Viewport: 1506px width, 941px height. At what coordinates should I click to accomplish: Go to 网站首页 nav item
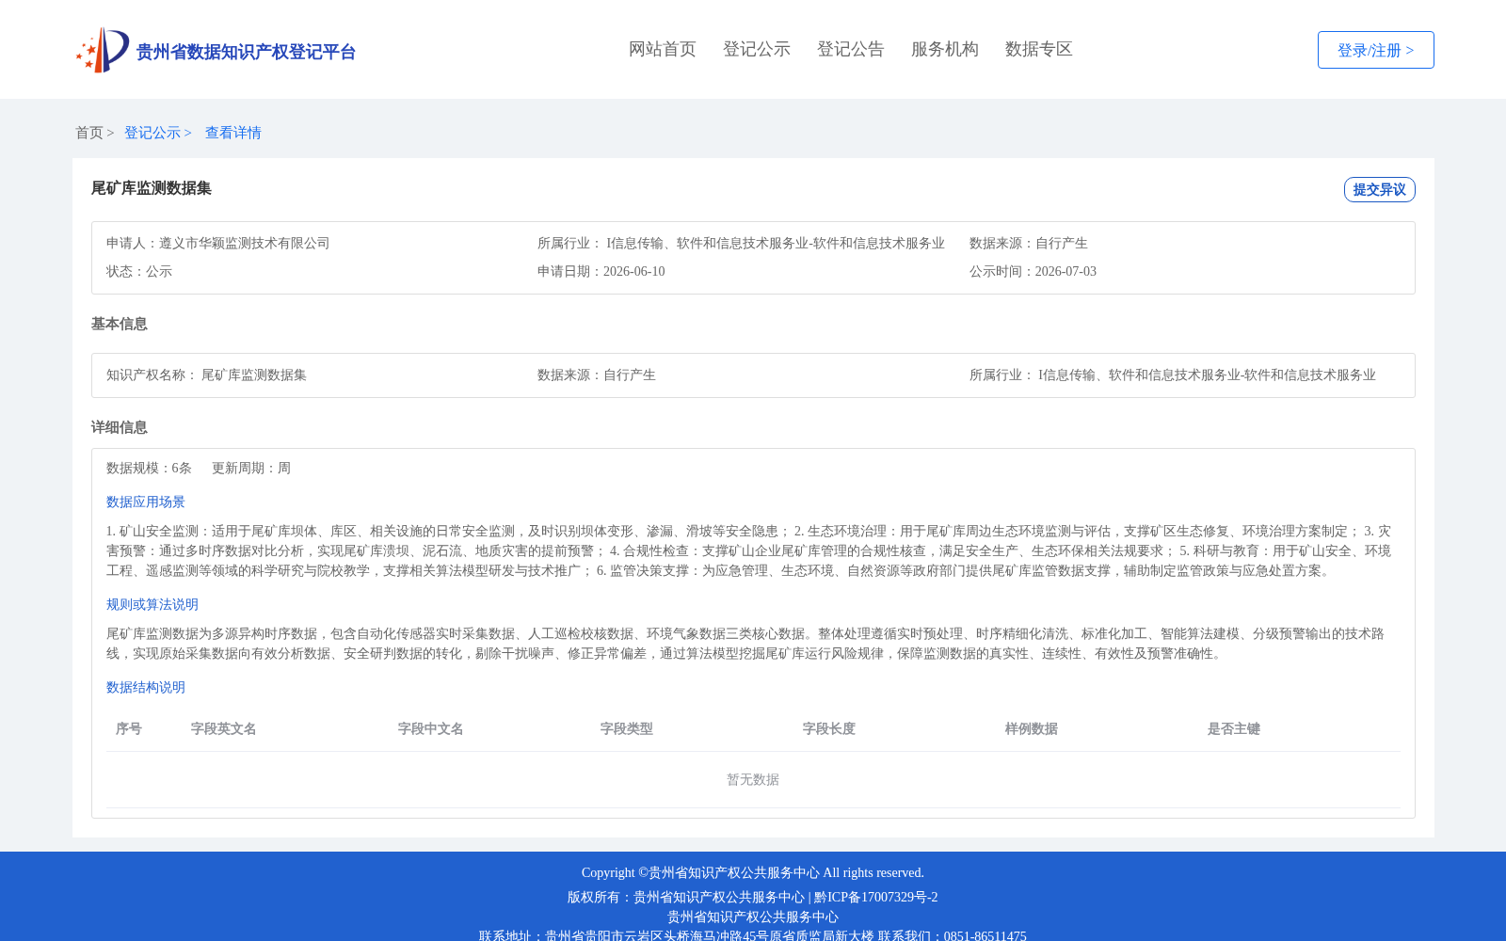click(663, 49)
